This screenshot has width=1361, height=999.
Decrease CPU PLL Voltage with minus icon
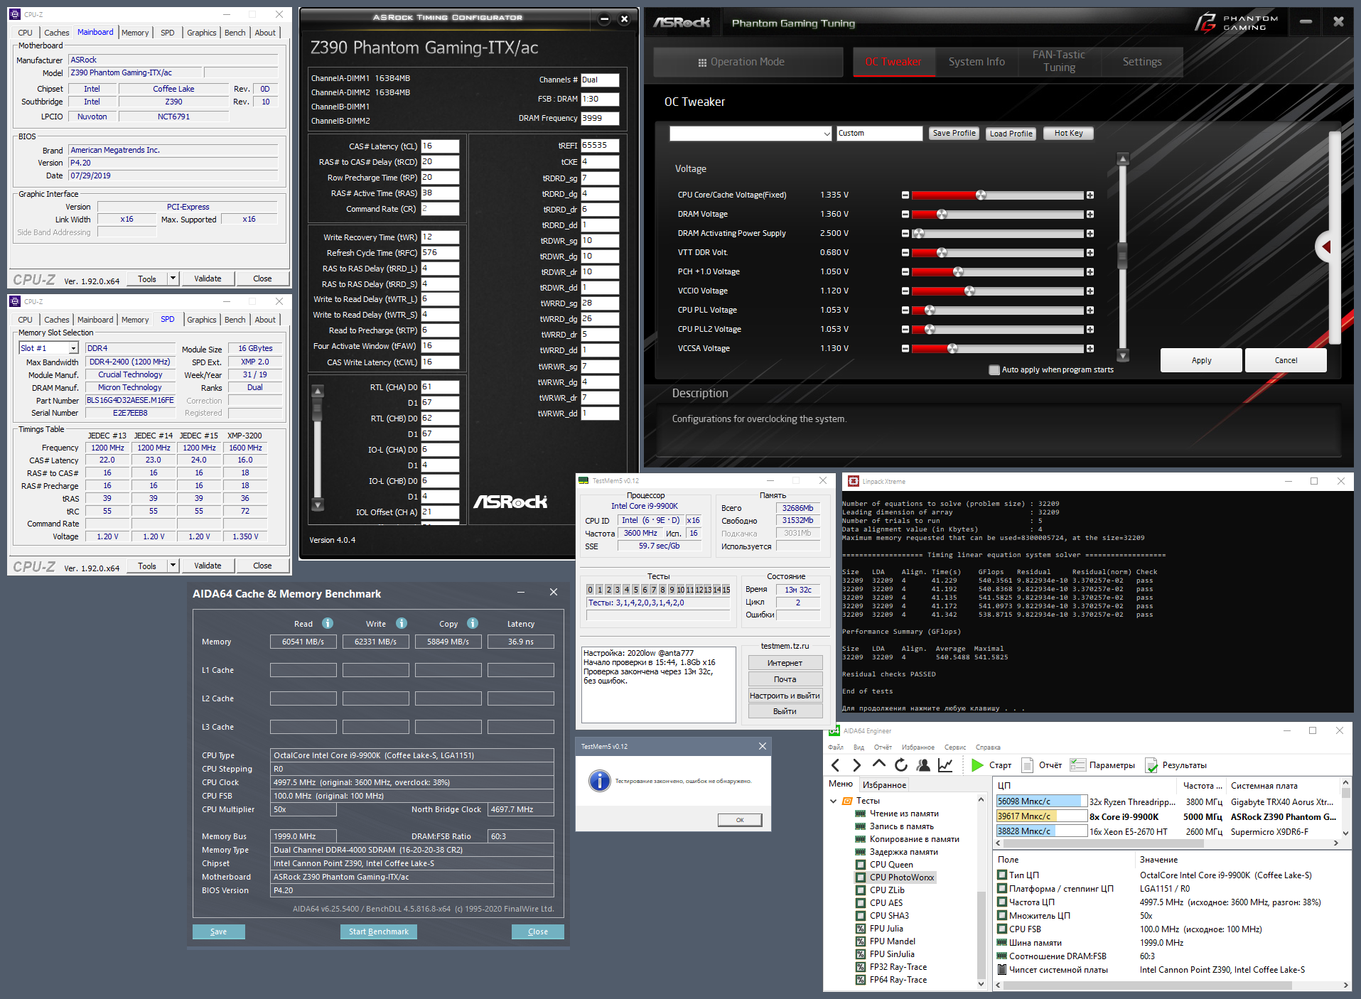[905, 310]
